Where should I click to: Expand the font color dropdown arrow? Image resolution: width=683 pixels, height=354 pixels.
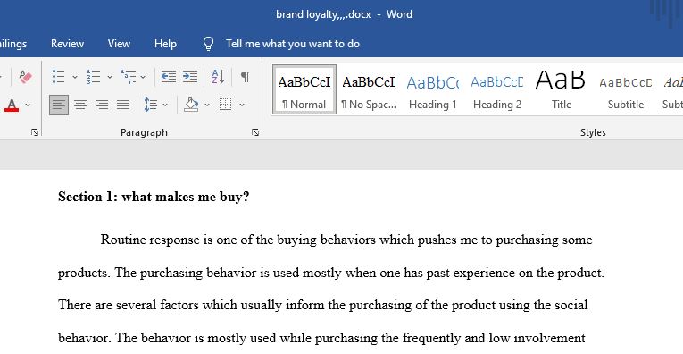click(28, 105)
